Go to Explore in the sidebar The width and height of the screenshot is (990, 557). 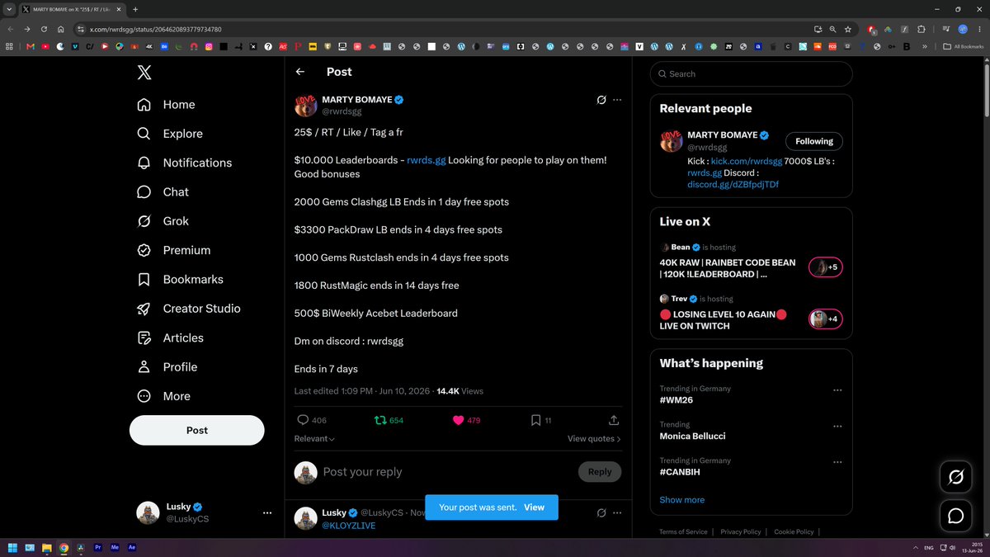[x=169, y=134]
